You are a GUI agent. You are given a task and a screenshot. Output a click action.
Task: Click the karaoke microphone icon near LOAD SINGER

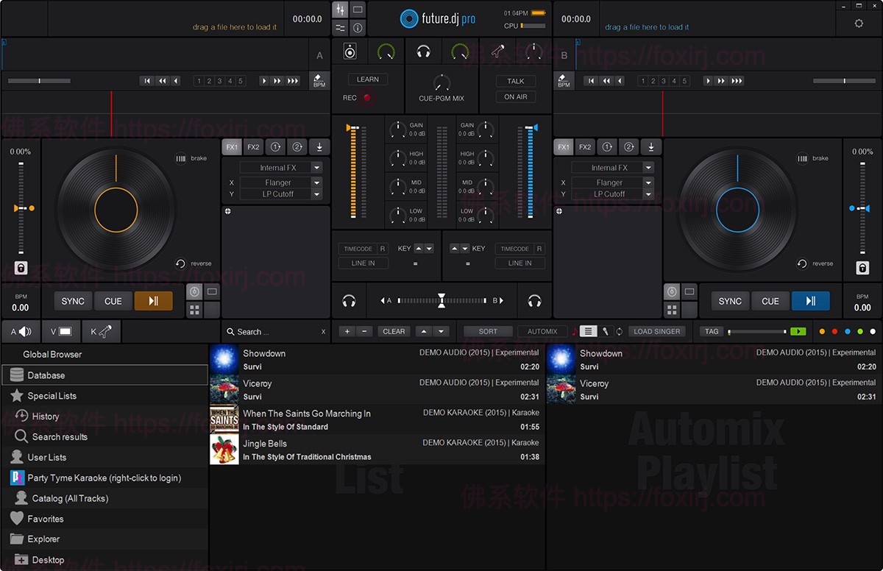[x=605, y=331]
